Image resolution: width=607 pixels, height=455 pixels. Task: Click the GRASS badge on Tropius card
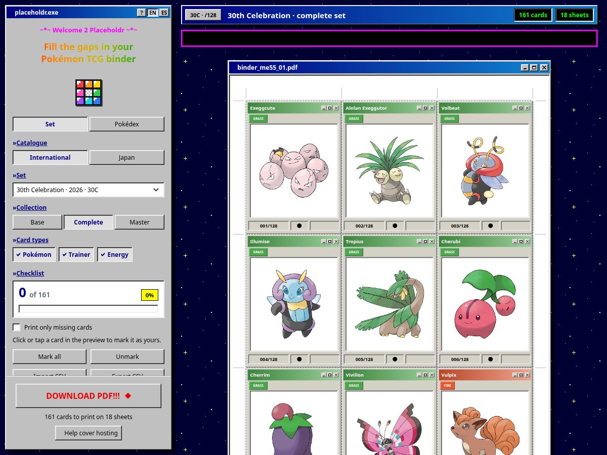(354, 252)
